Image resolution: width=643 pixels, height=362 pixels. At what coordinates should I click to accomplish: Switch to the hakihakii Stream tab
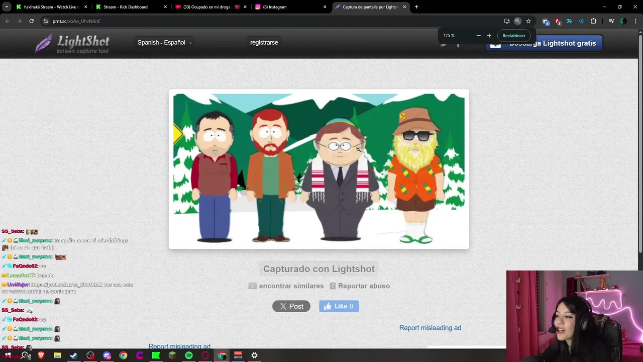(x=52, y=7)
